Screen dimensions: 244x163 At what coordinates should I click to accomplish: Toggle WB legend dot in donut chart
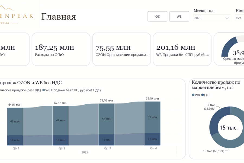click(193, 95)
